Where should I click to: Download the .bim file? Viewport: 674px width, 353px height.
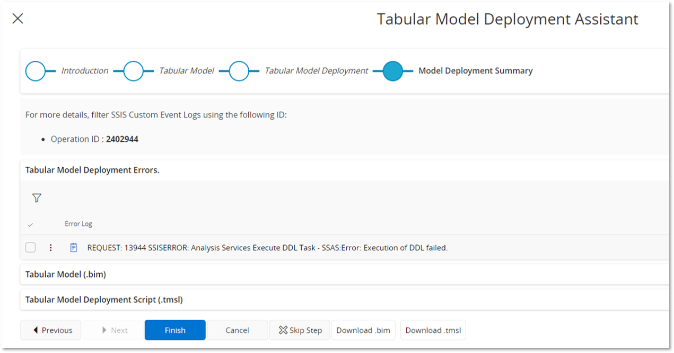click(363, 330)
